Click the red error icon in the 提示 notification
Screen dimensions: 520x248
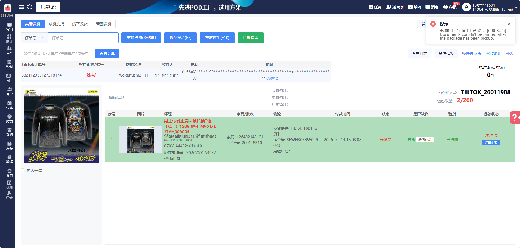(x=433, y=24)
